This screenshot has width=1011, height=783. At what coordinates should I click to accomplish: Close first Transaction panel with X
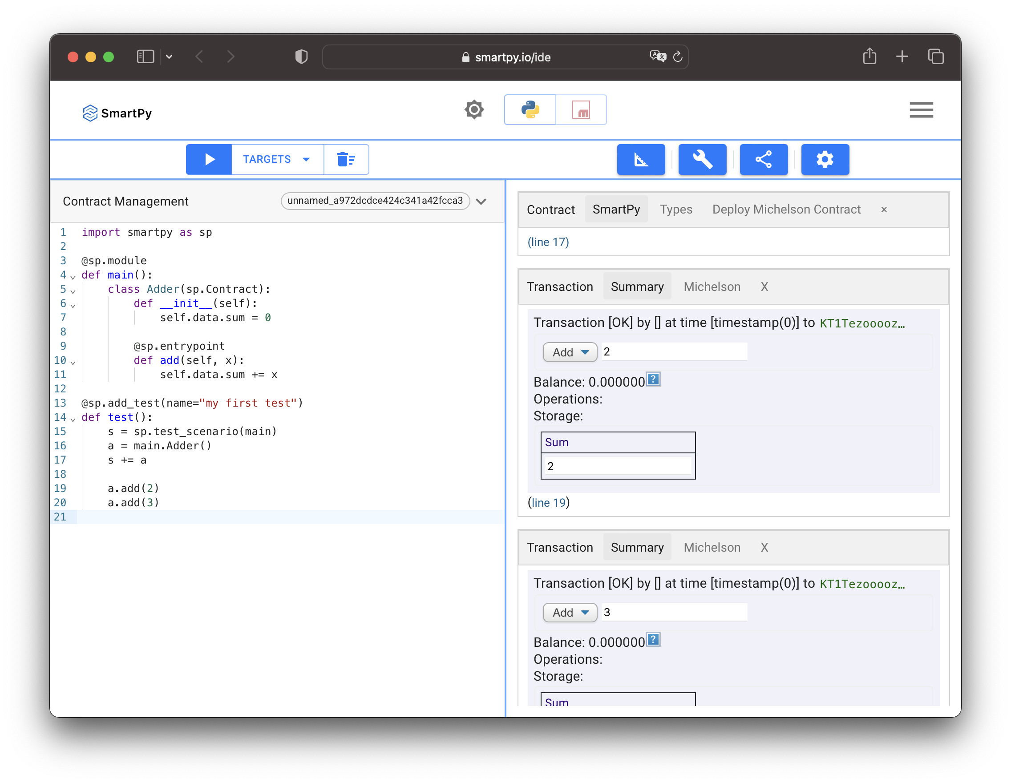pos(764,287)
